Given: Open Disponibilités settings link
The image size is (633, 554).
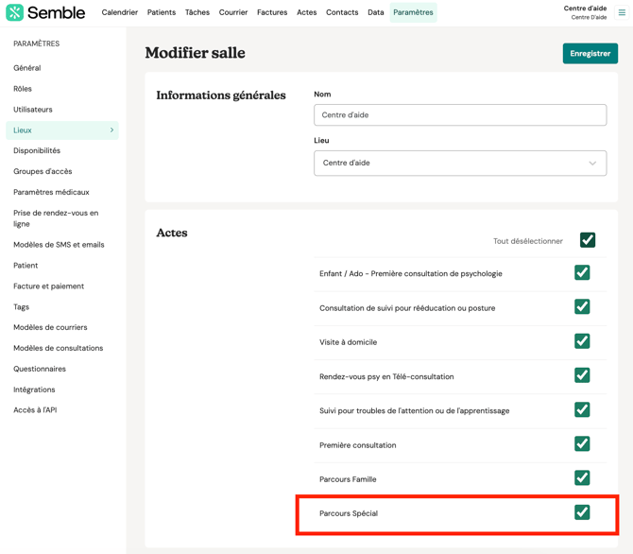Looking at the screenshot, I should (x=37, y=150).
